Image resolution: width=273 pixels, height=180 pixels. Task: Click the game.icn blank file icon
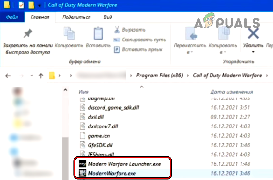[x=83, y=136]
